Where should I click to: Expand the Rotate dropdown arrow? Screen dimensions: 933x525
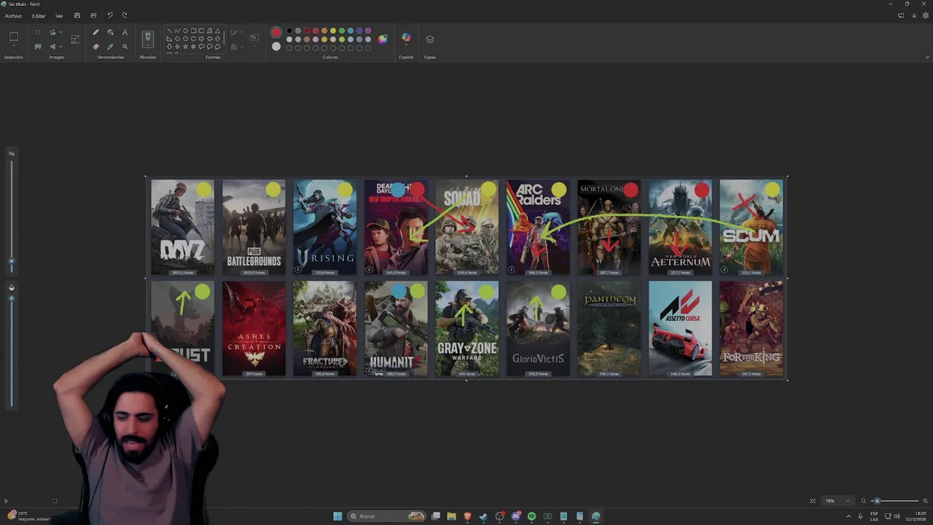click(60, 32)
